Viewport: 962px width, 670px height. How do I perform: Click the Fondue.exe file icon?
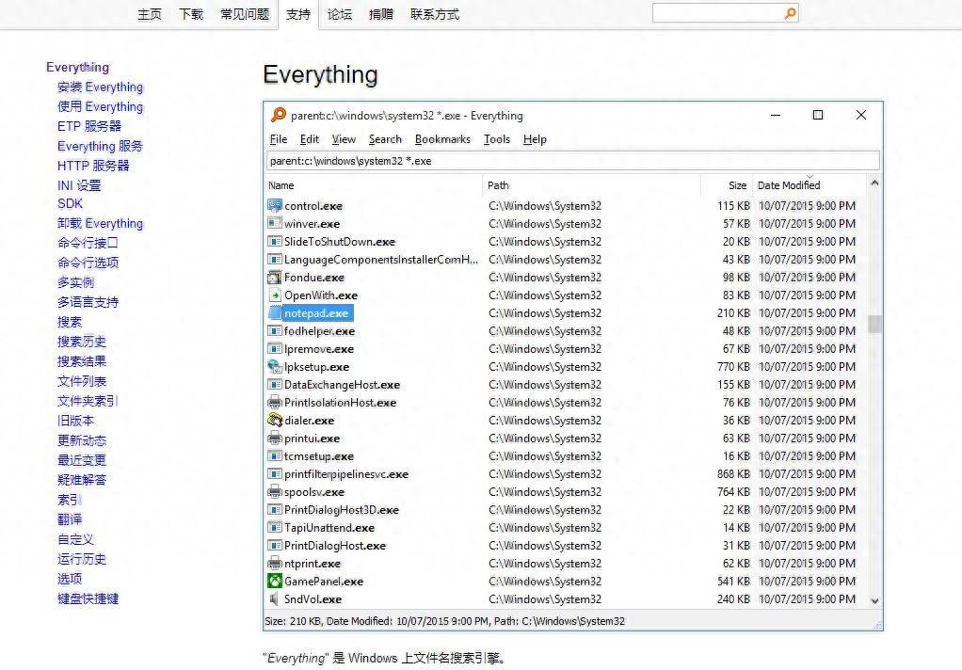click(x=275, y=278)
